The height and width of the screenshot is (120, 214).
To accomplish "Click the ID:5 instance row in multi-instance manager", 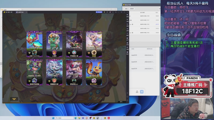I will pos(145,33).
